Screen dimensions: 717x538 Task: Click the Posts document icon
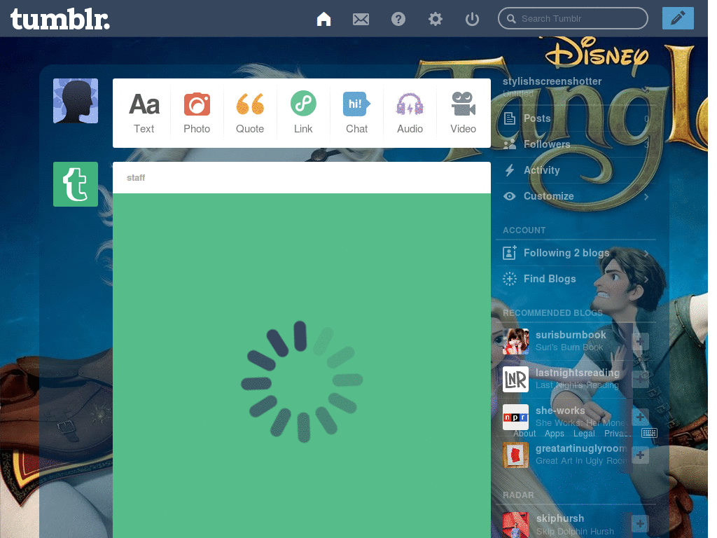coord(510,118)
